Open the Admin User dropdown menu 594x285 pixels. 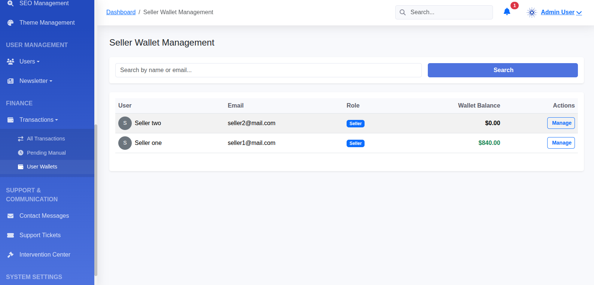click(x=561, y=12)
